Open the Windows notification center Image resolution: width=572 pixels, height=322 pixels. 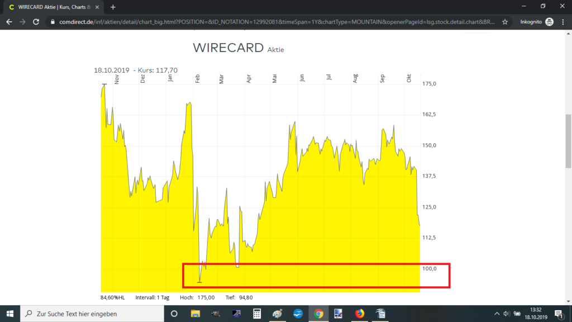pyautogui.click(x=559, y=314)
